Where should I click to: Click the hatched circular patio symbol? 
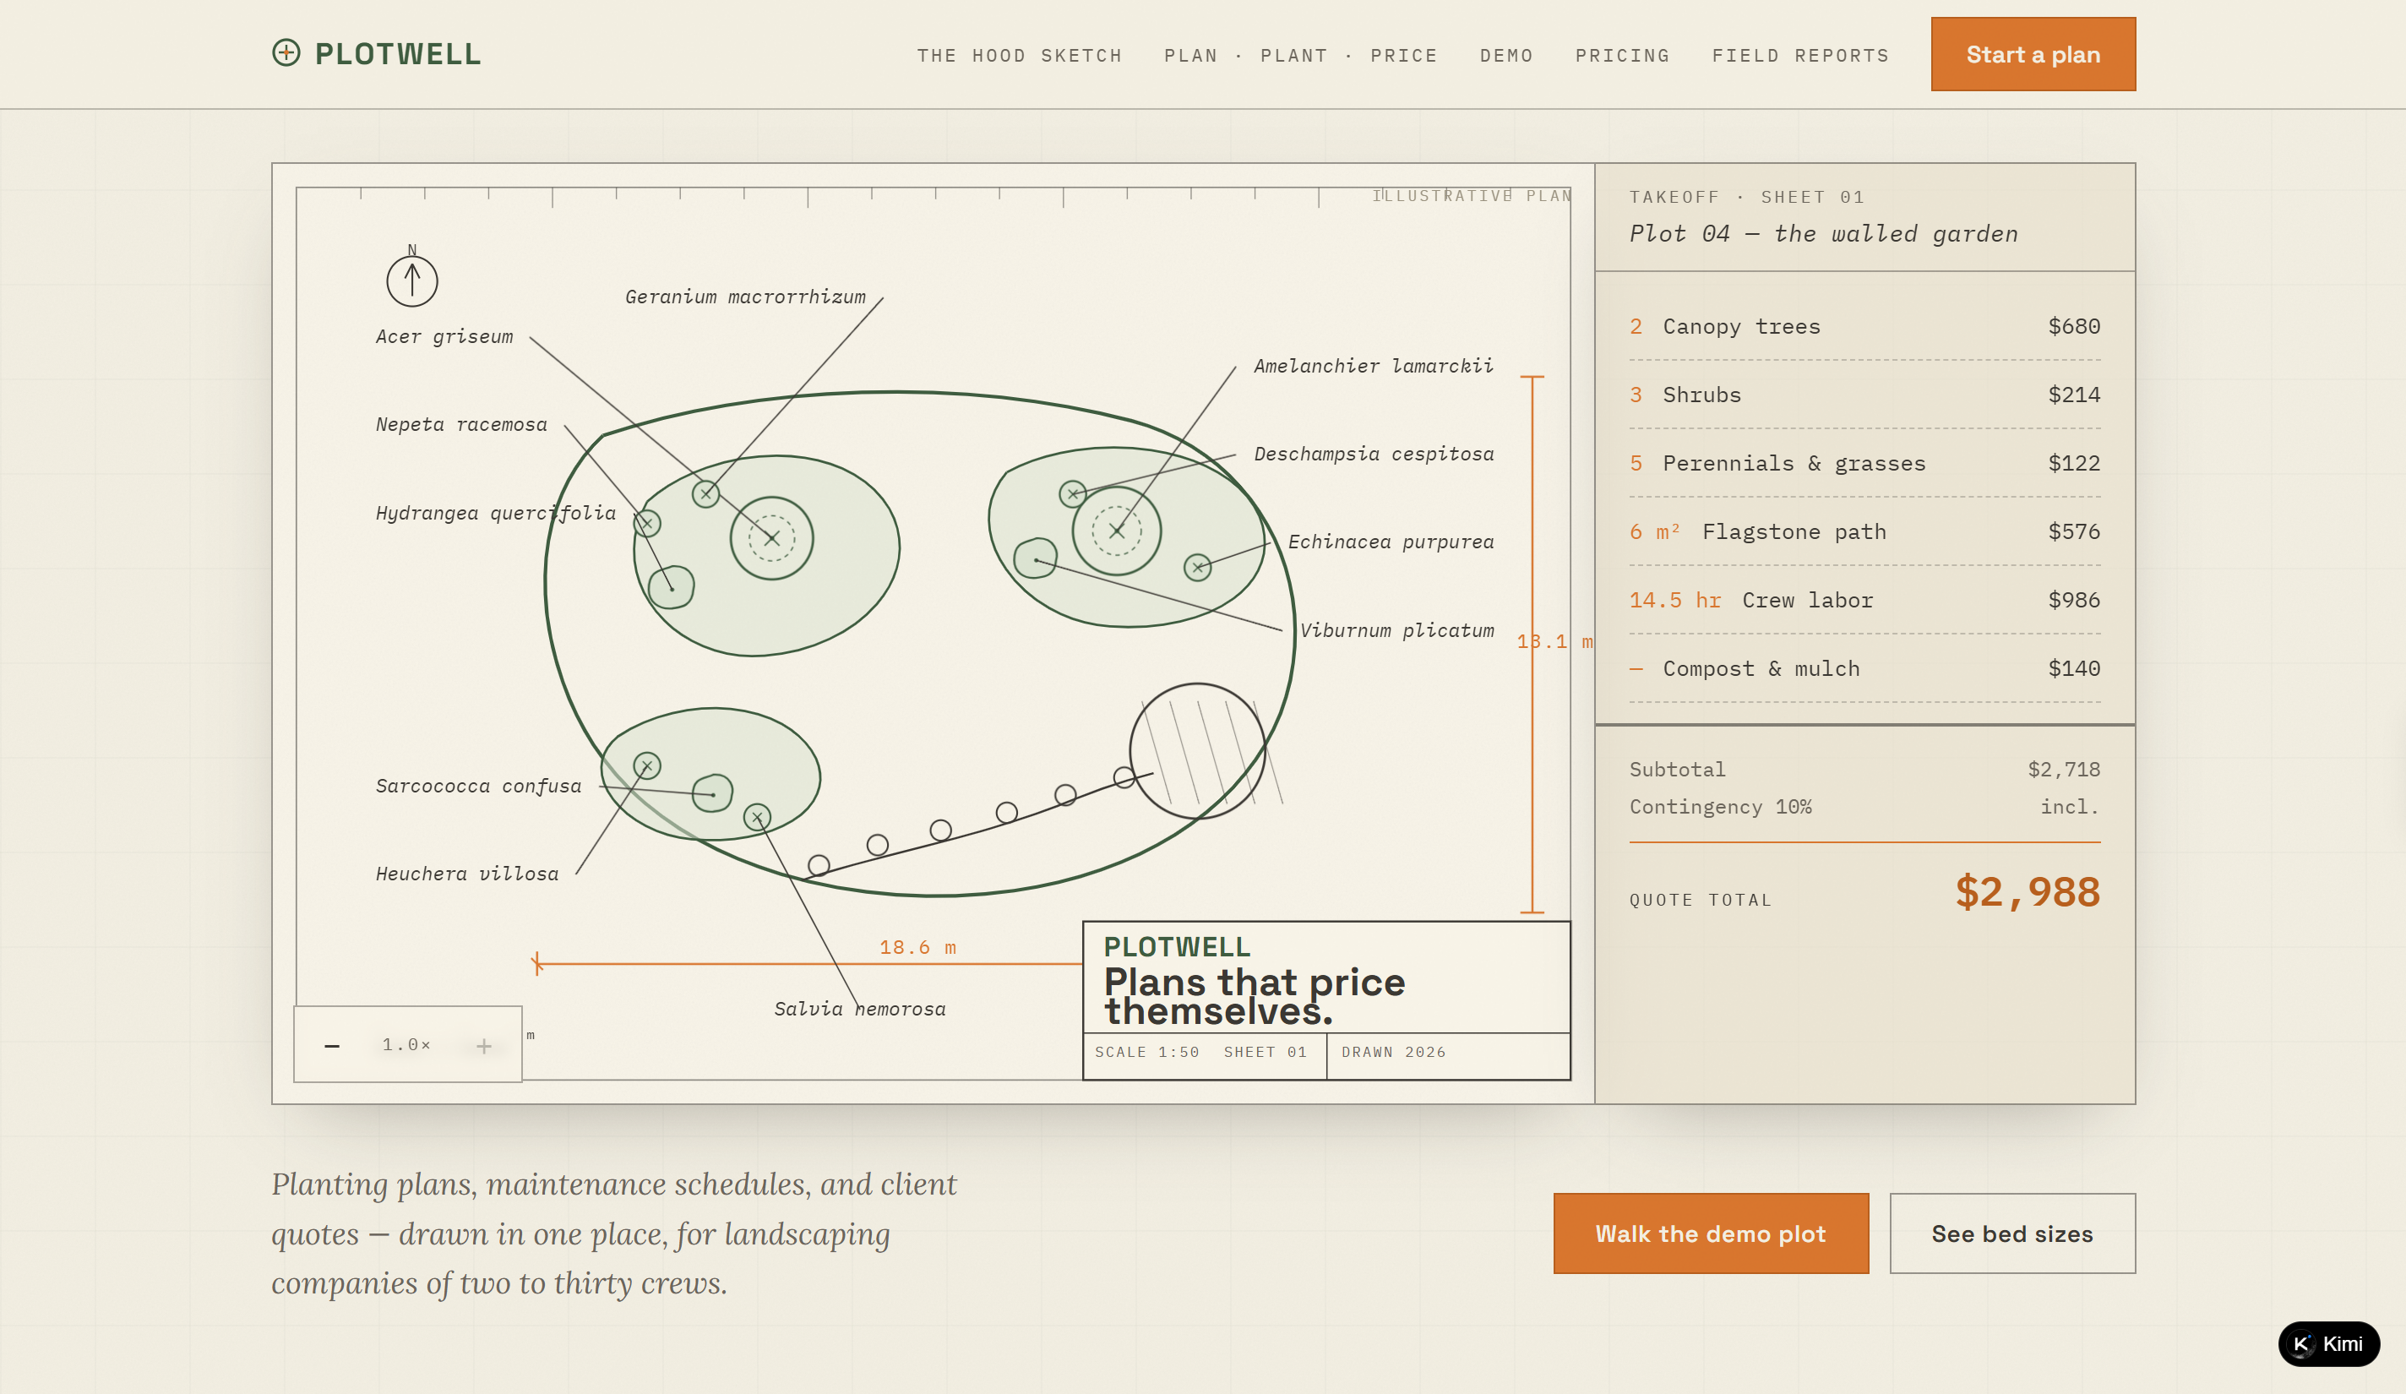tap(1197, 750)
